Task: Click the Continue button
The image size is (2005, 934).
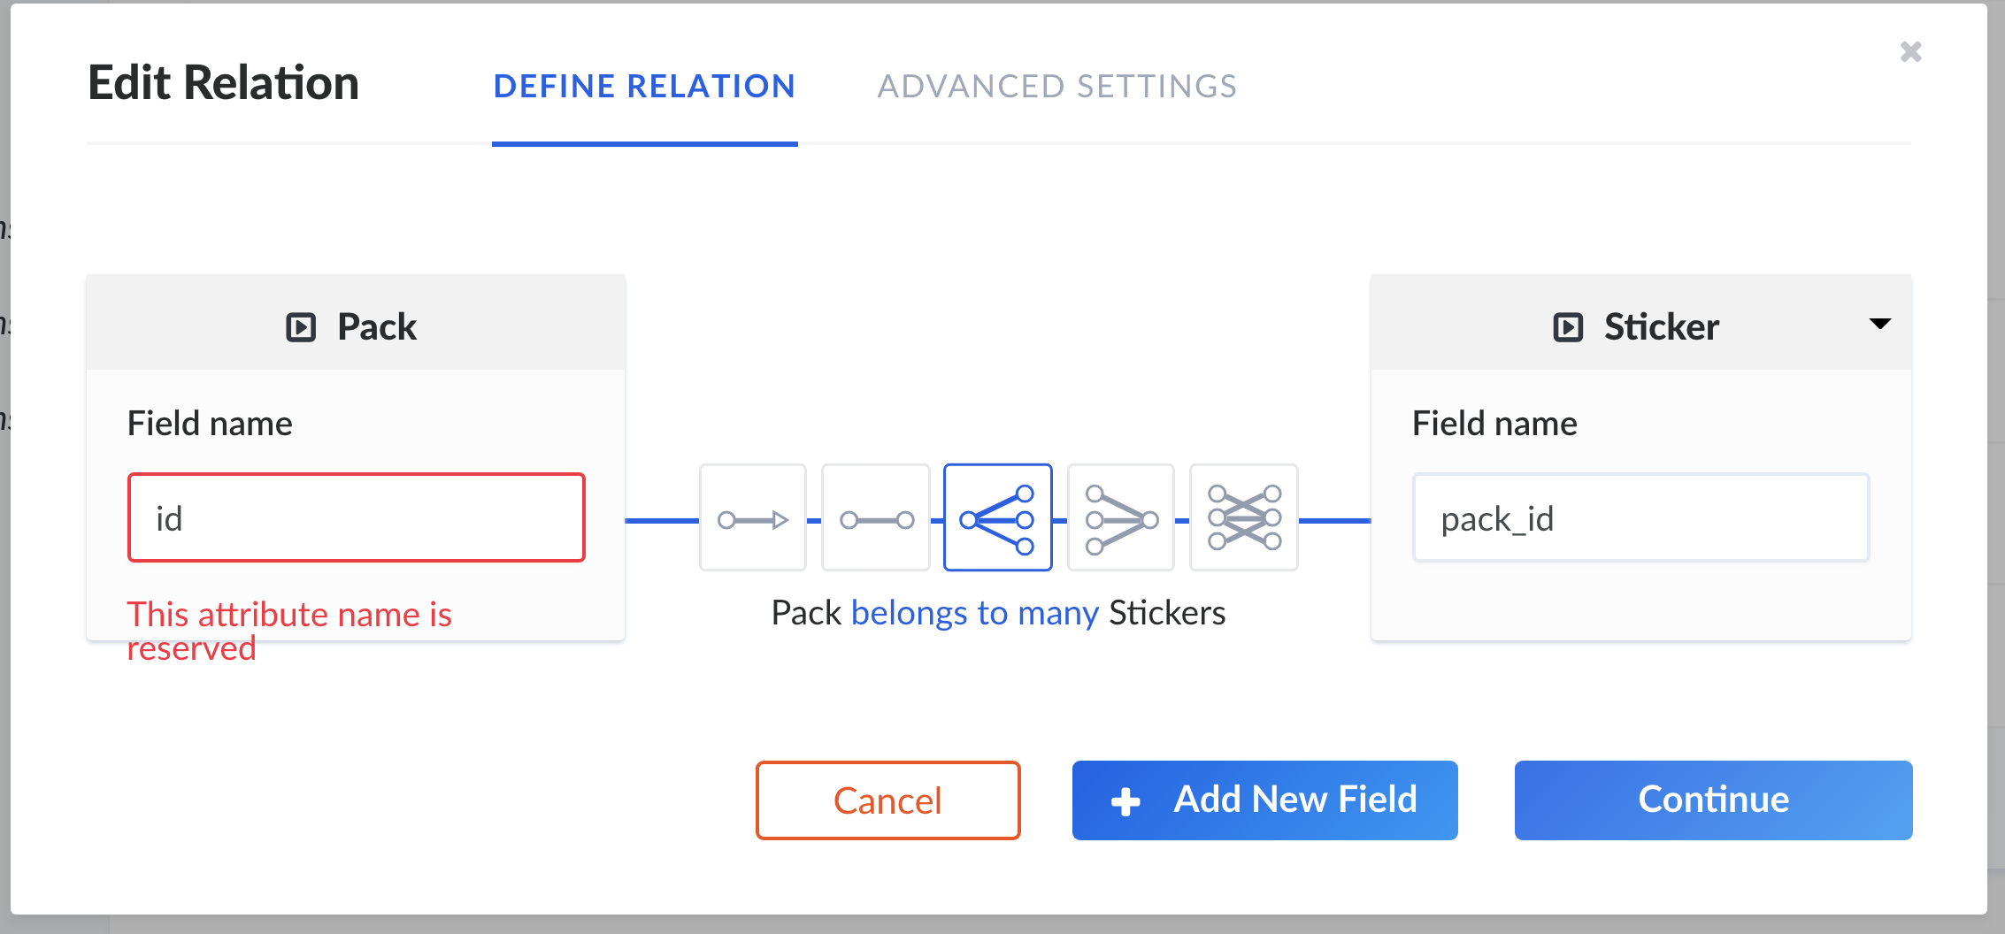Action: 1712,800
